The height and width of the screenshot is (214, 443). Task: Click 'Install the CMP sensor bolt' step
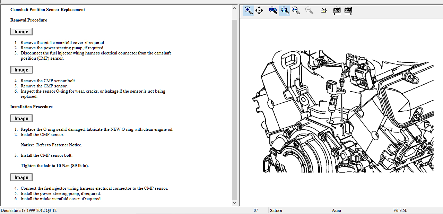click(46, 155)
